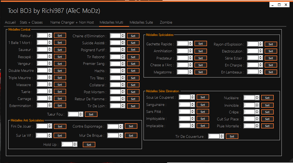This screenshot has height=163, width=293.
Task: Increment Pluie Mortelle spinner up arrow
Action: [257, 125]
